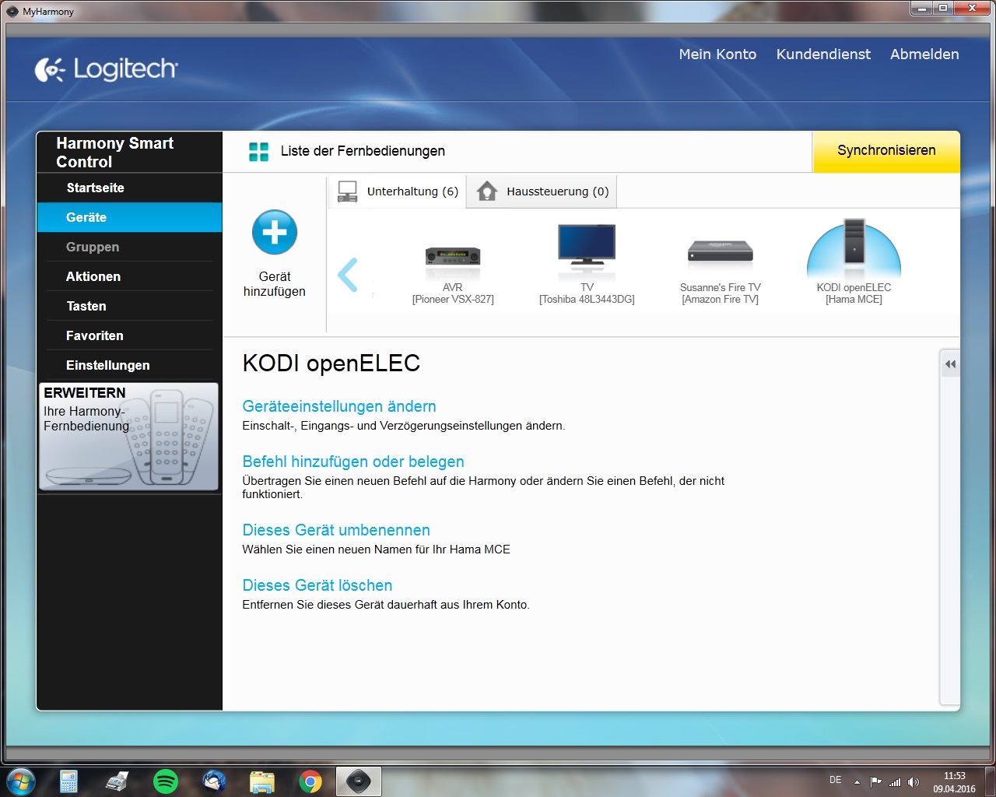
Task: Switch to the Unterhaltung (6) tab
Action: [x=398, y=191]
